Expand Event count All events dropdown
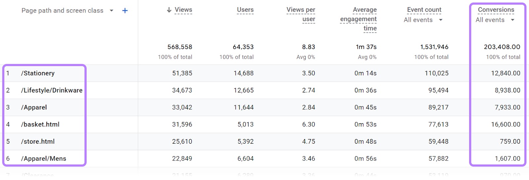Viewport: 529px width, 180px height. (423, 20)
